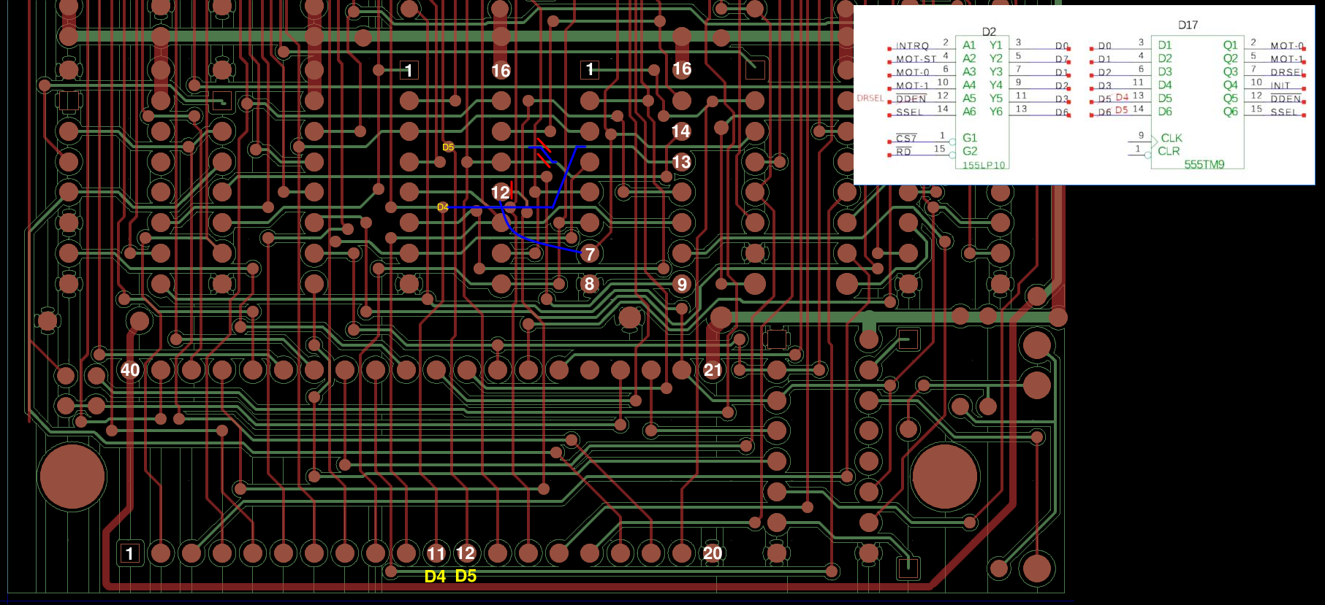Click the pad labeled 7
The width and height of the screenshot is (1325, 605).
click(590, 254)
